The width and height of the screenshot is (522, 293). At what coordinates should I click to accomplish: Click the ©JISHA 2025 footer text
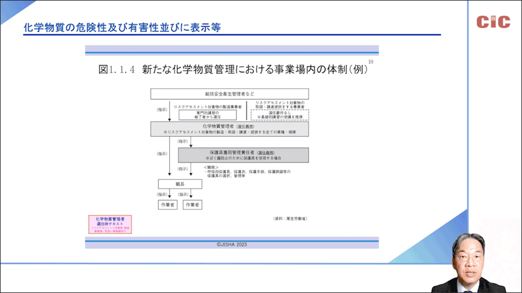pos(231,244)
